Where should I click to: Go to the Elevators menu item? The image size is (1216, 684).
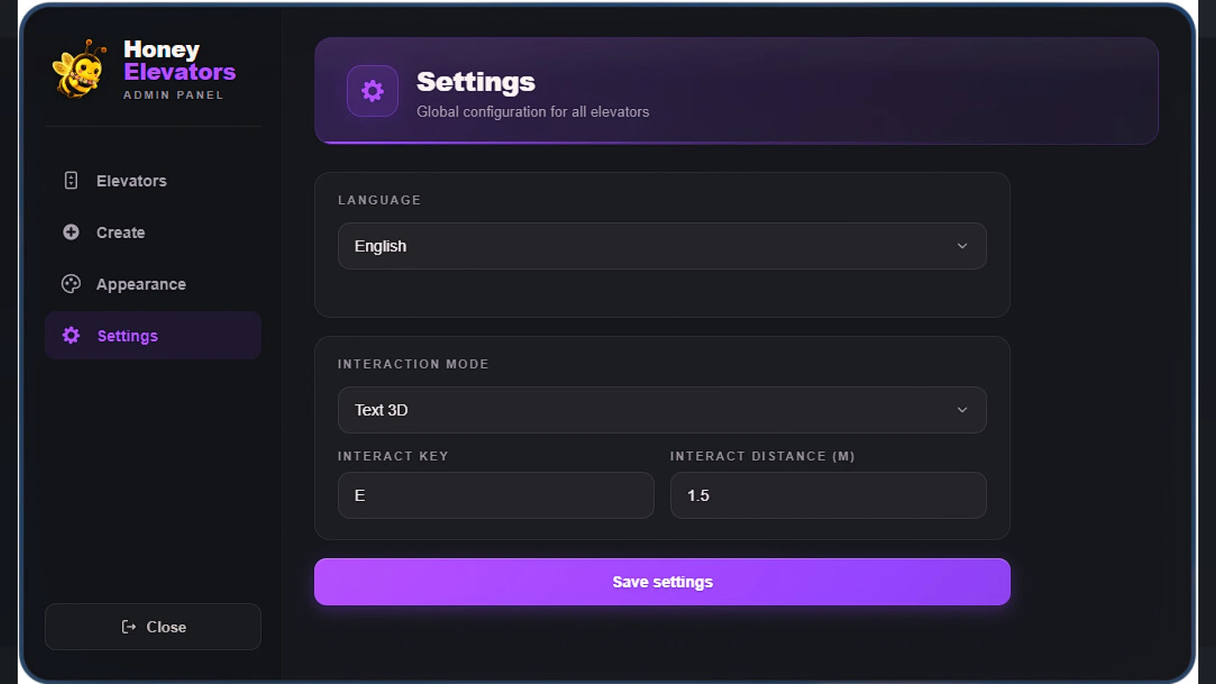[x=153, y=180]
